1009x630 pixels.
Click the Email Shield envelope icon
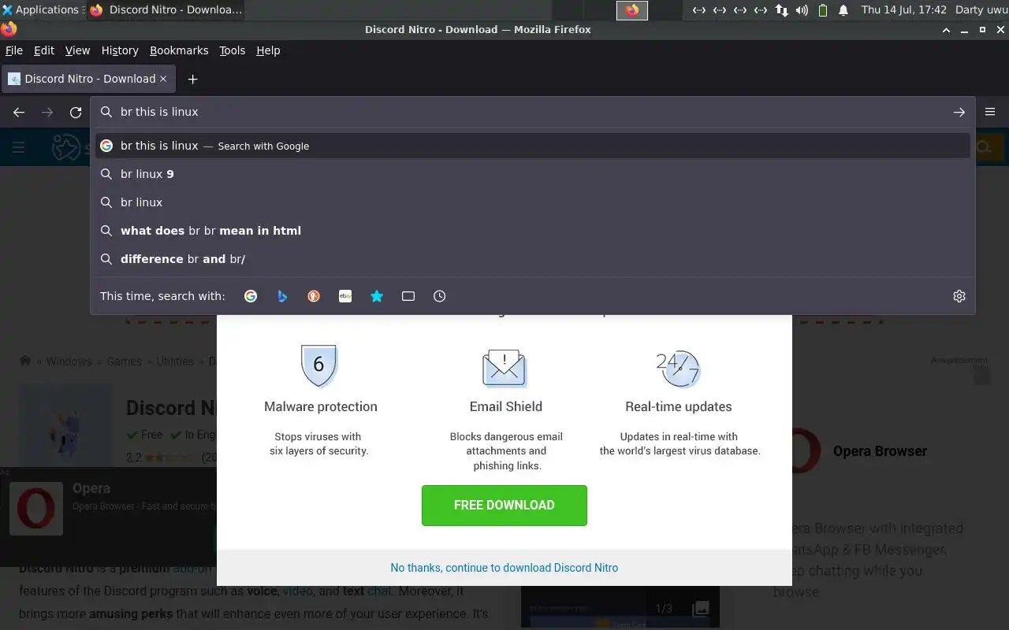pyautogui.click(x=504, y=367)
